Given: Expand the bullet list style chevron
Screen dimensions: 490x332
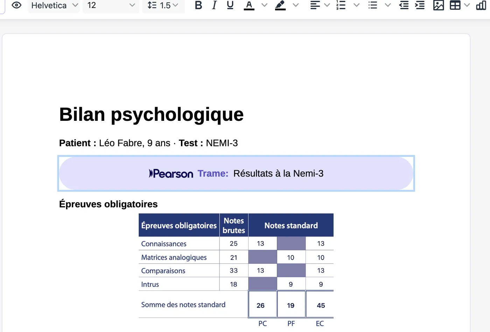Looking at the screenshot, I should tap(387, 5).
